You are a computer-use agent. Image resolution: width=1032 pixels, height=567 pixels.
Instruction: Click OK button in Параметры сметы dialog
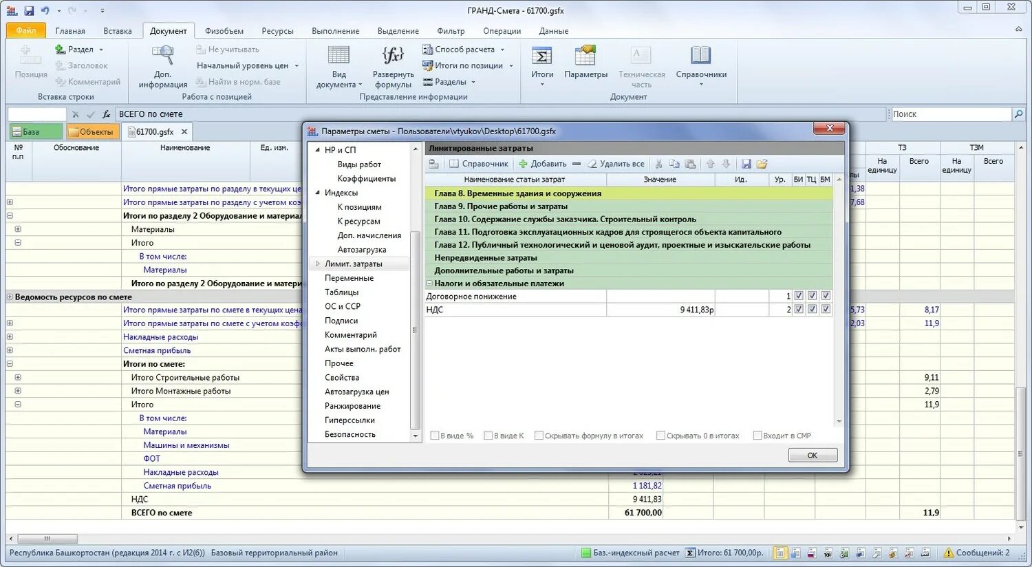coord(813,456)
